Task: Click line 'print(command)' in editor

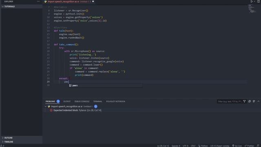Action: [84, 75]
